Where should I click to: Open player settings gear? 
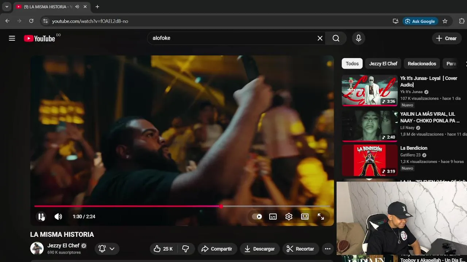pyautogui.click(x=289, y=217)
